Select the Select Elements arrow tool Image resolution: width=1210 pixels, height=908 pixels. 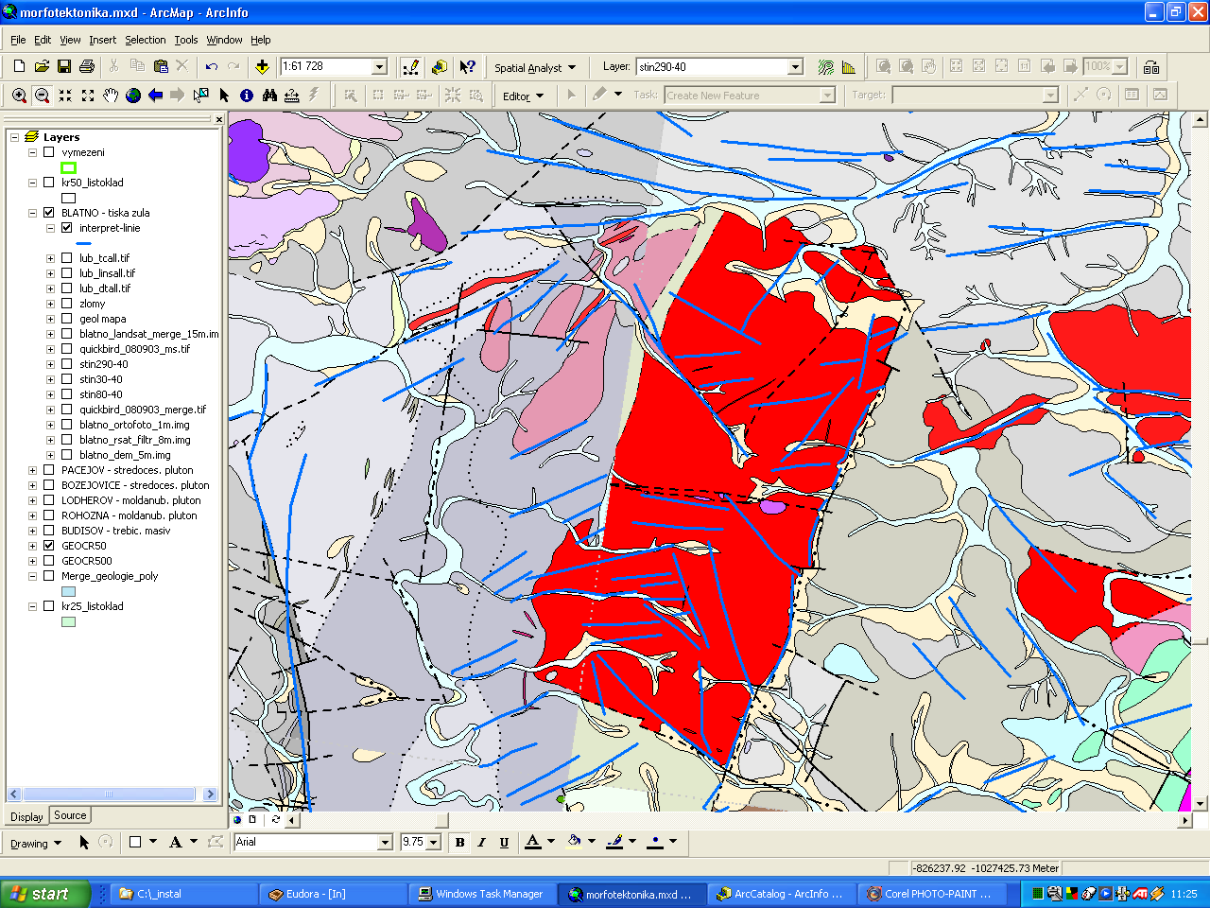coord(224,96)
